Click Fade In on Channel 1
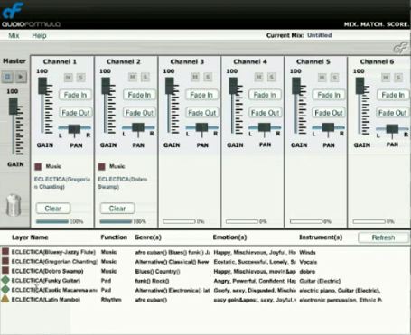The height and width of the screenshot is (335, 411). 75,95
